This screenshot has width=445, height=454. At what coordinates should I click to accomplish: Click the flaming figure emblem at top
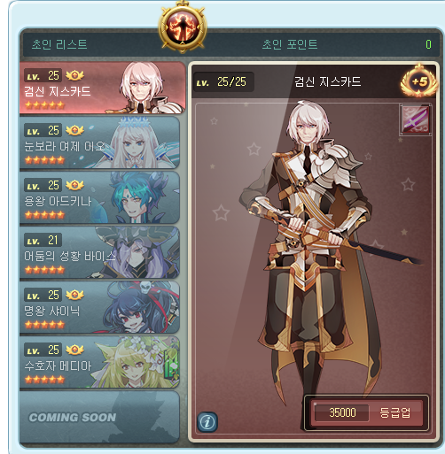183,27
